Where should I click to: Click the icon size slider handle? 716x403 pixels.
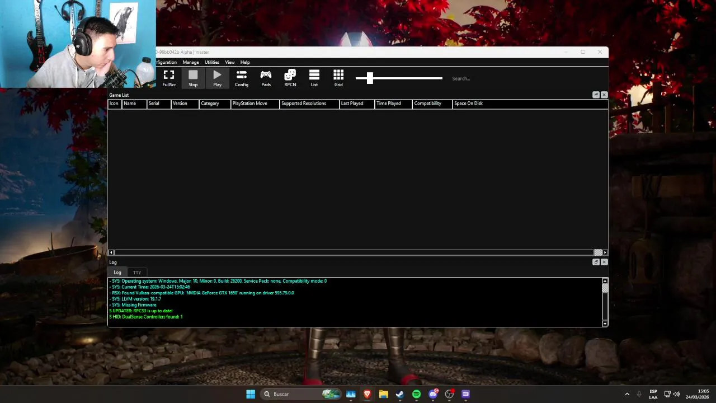(x=370, y=78)
